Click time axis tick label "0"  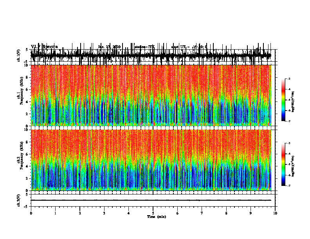[x=31, y=213]
